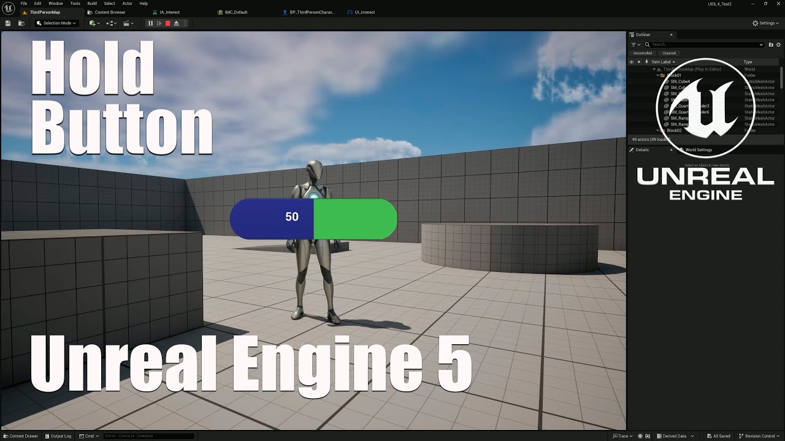Close the Outliner panel tab
The image size is (785, 441).
click(671, 35)
